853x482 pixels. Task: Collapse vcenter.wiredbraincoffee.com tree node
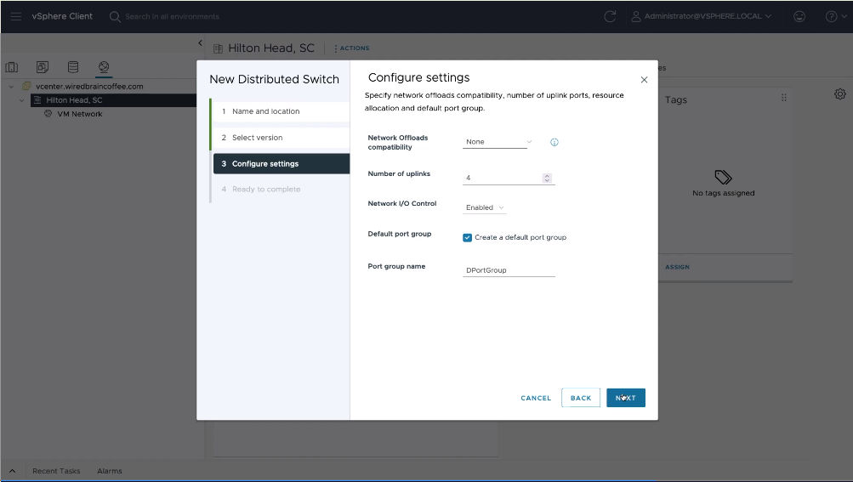coord(11,87)
